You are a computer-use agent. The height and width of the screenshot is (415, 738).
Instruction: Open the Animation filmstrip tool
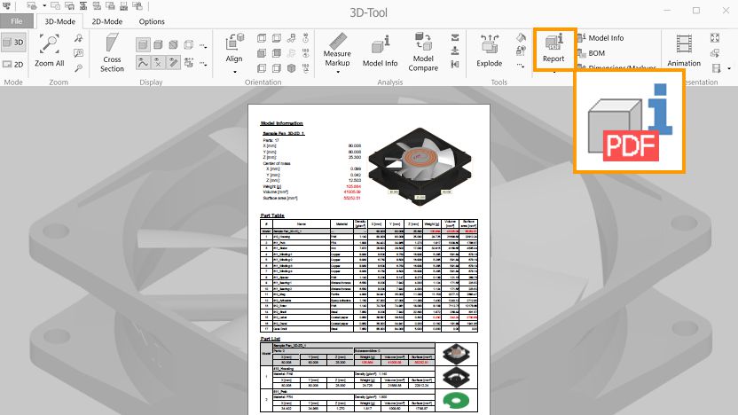(683, 50)
